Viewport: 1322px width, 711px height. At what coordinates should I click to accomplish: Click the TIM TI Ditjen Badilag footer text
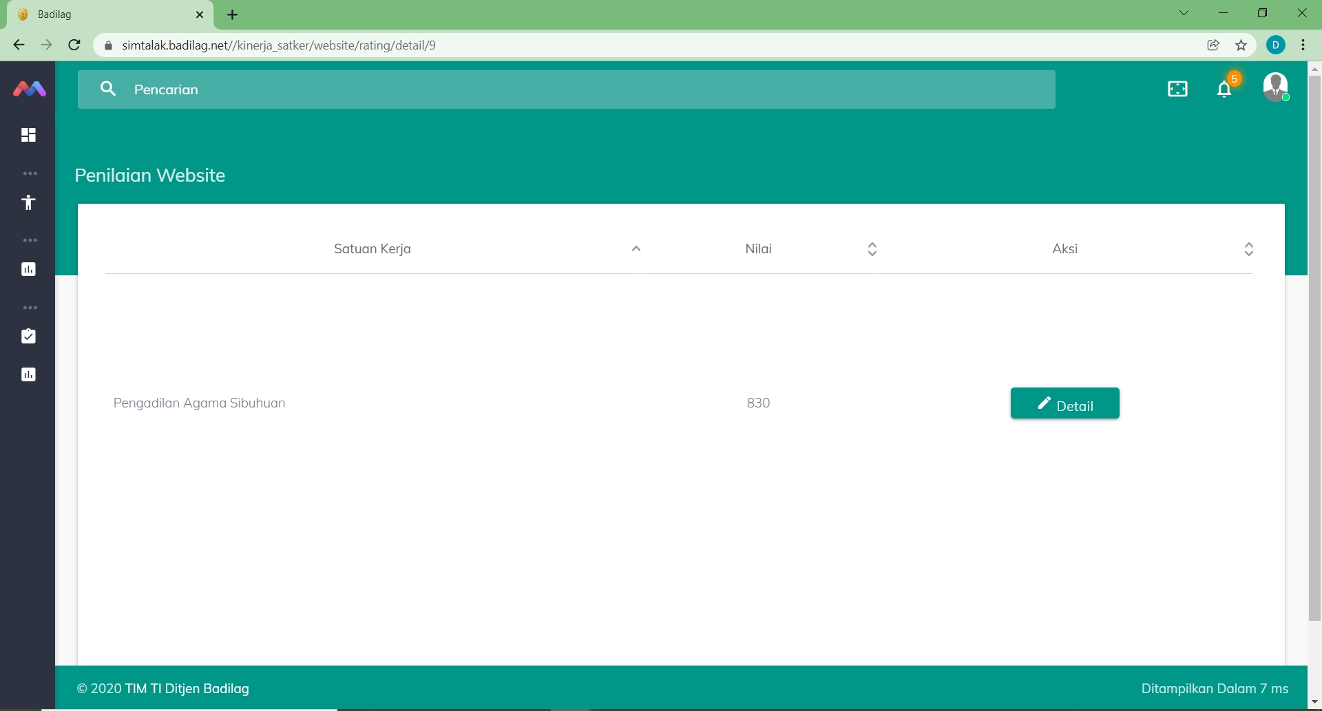(x=187, y=688)
